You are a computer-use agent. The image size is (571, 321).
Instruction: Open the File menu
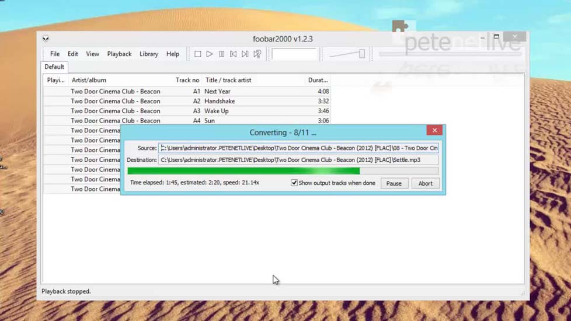[55, 54]
